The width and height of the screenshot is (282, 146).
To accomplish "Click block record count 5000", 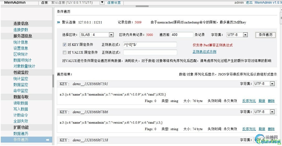I will 149,35.
